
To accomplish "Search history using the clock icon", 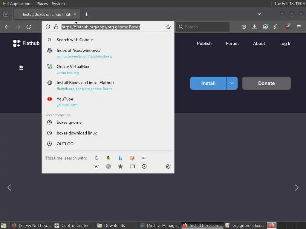I will pos(144,166).
